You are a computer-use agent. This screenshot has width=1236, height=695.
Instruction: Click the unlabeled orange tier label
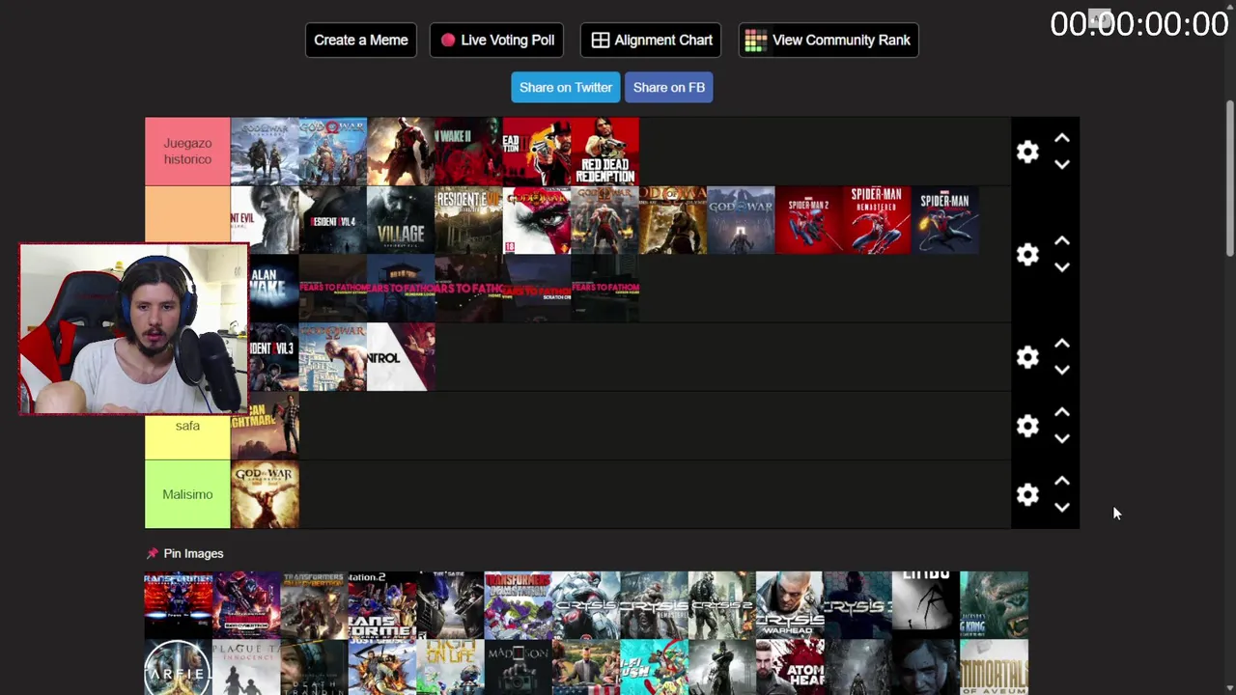[187, 214]
